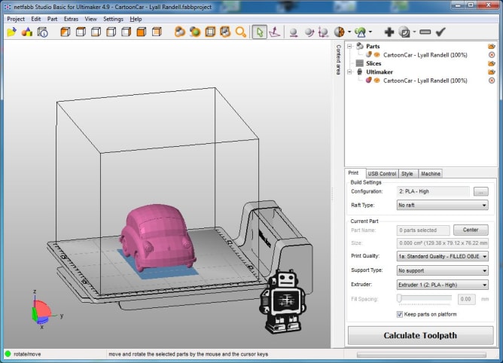Click the folder icon on Parts row
The width and height of the screenshot is (503, 363).
[492, 46]
